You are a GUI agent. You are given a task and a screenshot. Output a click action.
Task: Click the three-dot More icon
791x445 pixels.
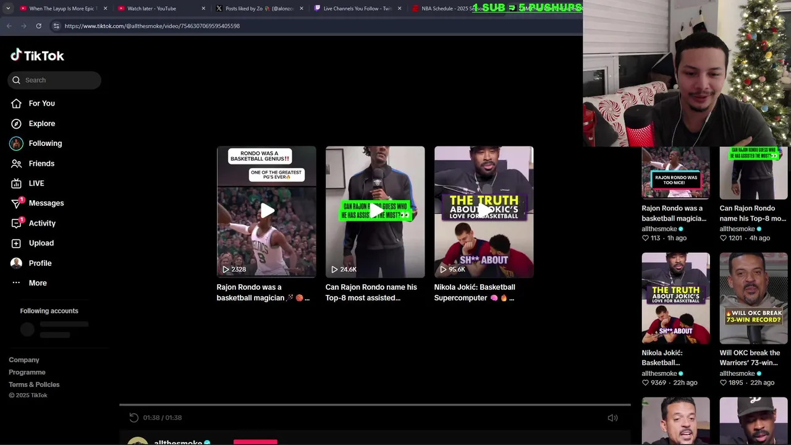click(x=16, y=282)
